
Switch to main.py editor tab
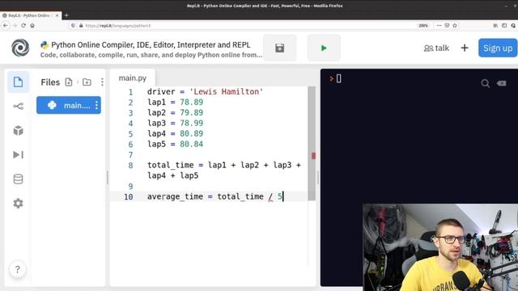[133, 78]
